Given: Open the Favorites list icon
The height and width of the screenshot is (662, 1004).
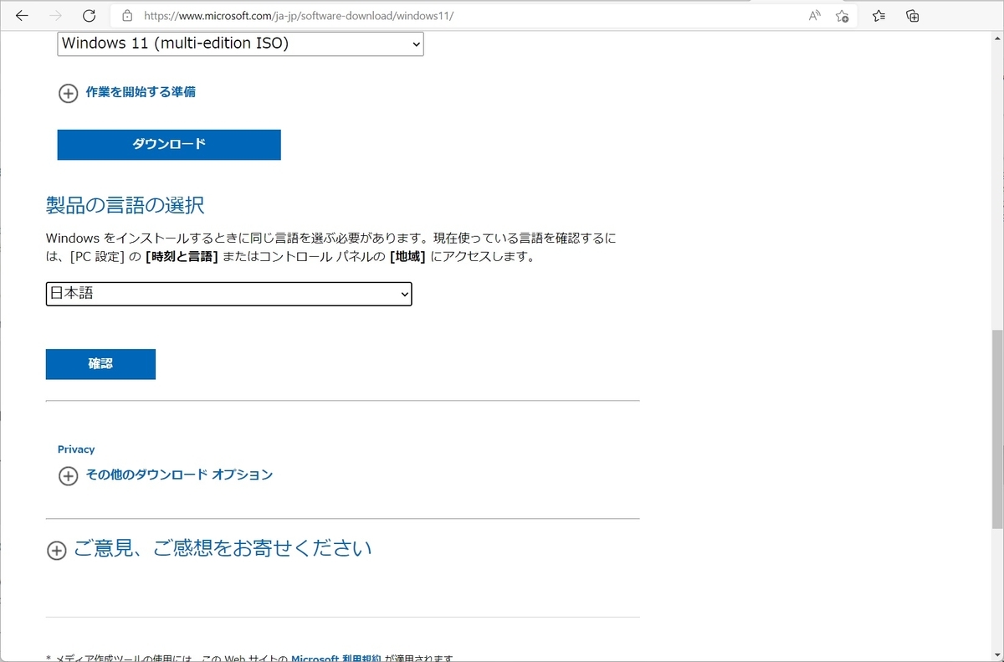Looking at the screenshot, I should point(878,15).
